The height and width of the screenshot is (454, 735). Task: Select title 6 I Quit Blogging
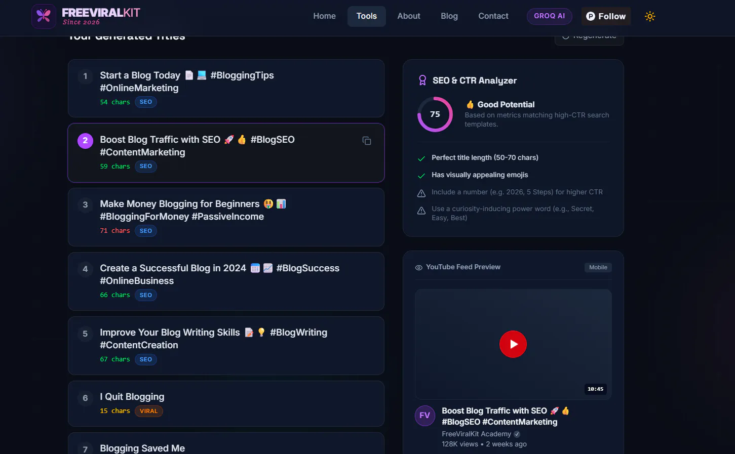tap(226, 403)
